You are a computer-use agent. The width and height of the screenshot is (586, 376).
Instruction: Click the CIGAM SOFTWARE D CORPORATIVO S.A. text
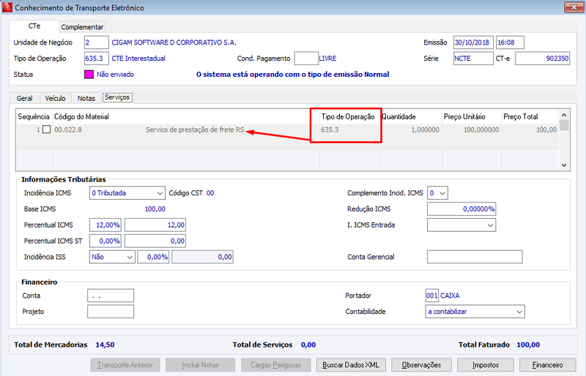(174, 42)
